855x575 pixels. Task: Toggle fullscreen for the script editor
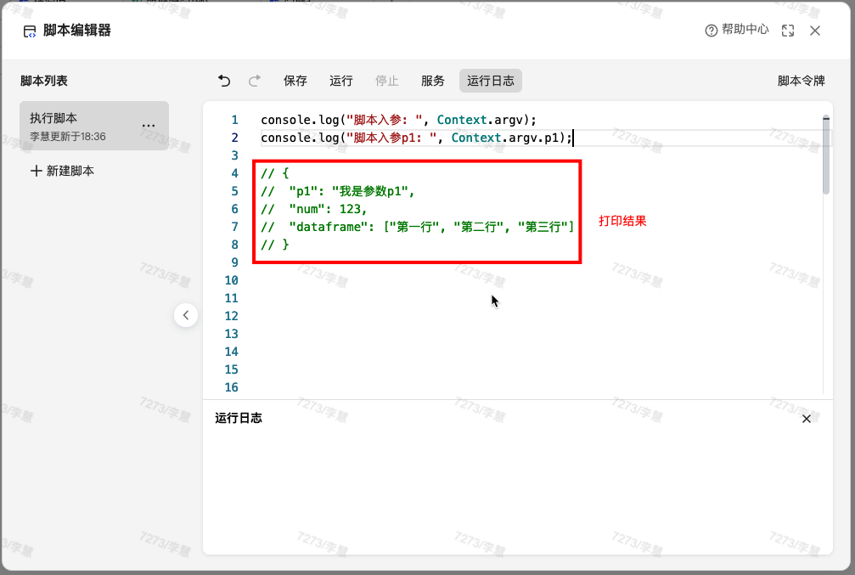coord(788,31)
